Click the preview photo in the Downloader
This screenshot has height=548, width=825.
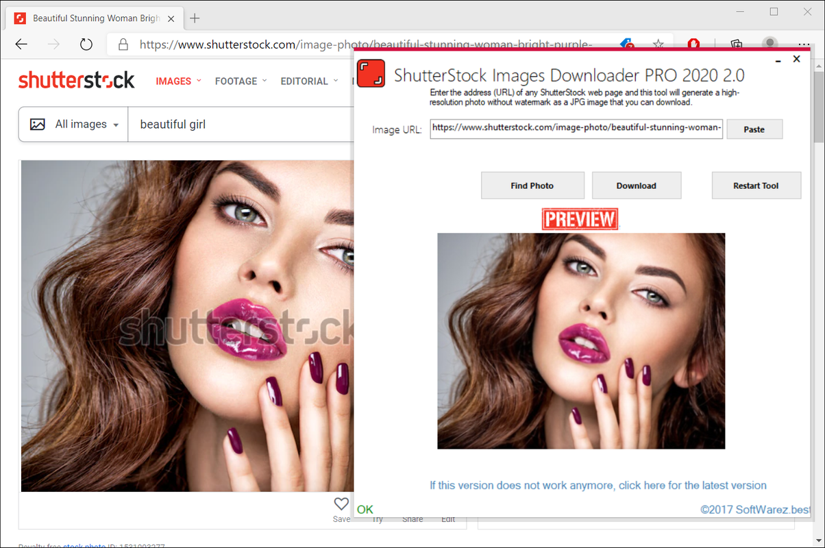(x=581, y=341)
